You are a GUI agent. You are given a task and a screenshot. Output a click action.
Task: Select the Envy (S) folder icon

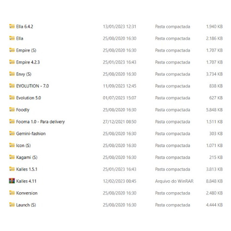pos(12,74)
